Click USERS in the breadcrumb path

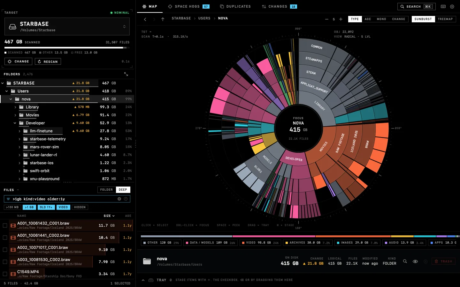click(204, 18)
